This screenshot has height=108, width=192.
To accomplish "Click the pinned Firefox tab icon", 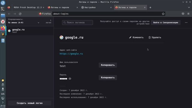I will [x=9, y=7].
